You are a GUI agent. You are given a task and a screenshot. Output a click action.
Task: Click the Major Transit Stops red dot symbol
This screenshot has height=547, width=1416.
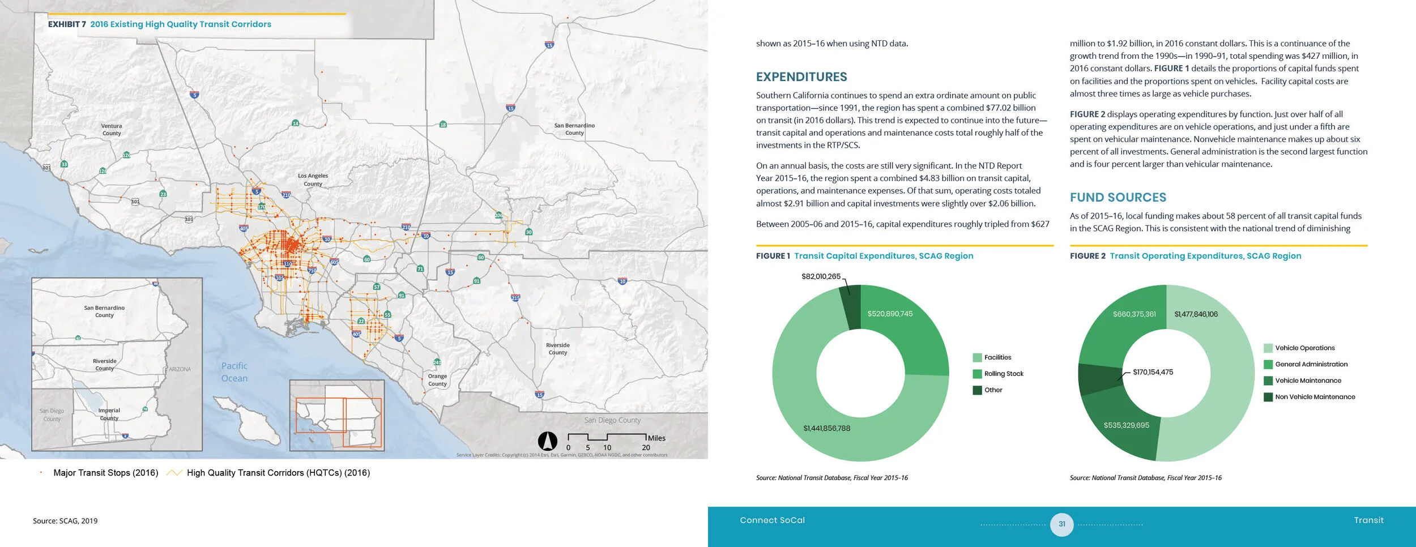click(41, 472)
